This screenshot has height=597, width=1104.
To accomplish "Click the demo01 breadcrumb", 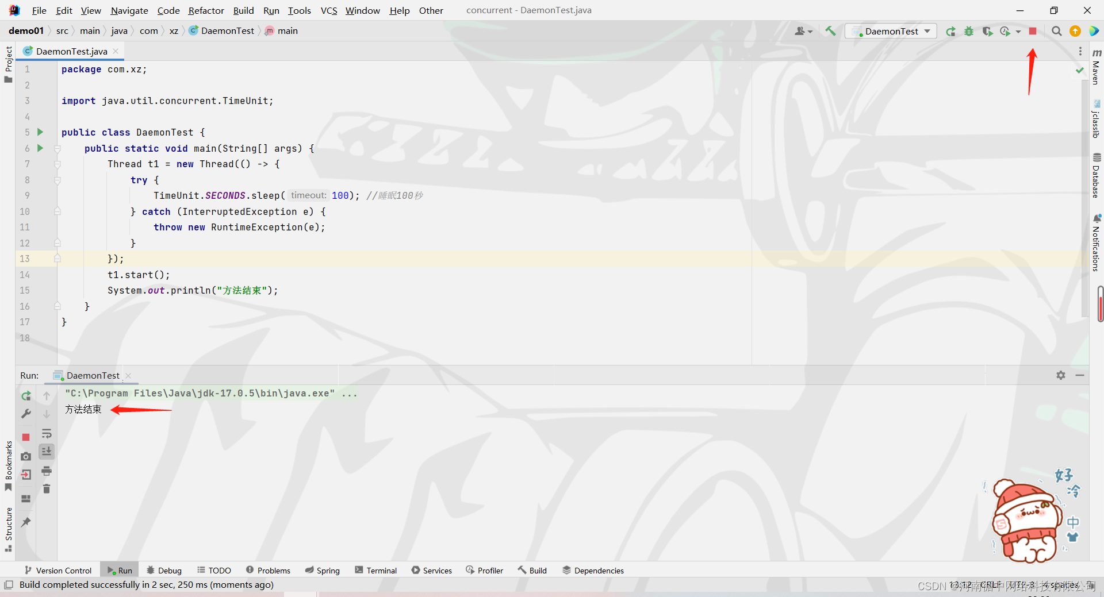I will (26, 31).
